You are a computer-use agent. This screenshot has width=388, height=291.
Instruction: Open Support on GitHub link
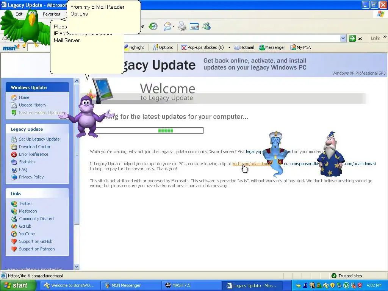(x=36, y=241)
